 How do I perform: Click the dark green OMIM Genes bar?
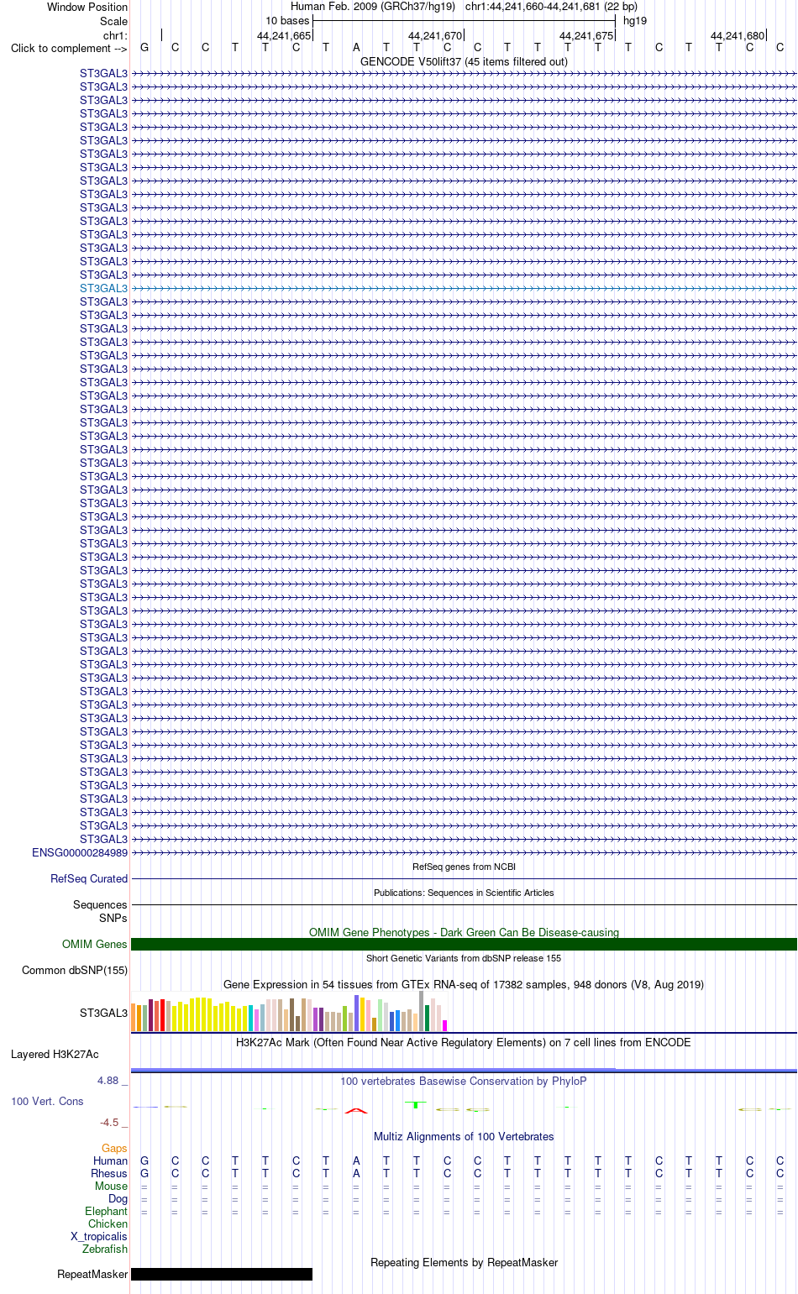(x=464, y=945)
